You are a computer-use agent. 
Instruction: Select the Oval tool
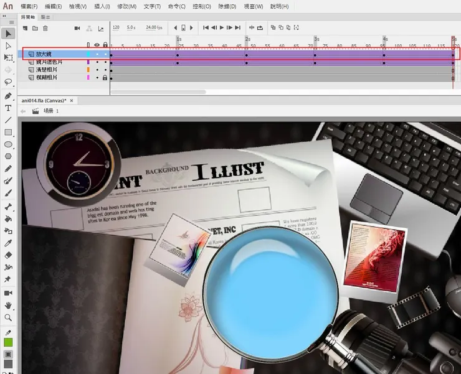pyautogui.click(x=8, y=144)
